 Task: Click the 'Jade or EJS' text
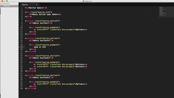pos(40,47)
